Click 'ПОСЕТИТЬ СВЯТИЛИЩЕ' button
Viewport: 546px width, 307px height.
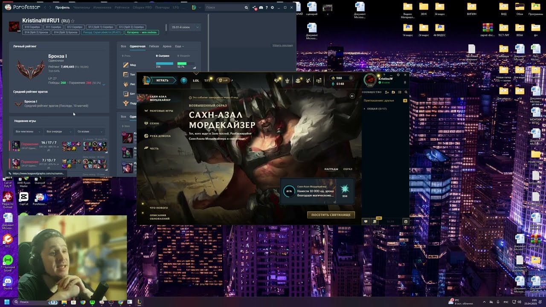click(331, 215)
